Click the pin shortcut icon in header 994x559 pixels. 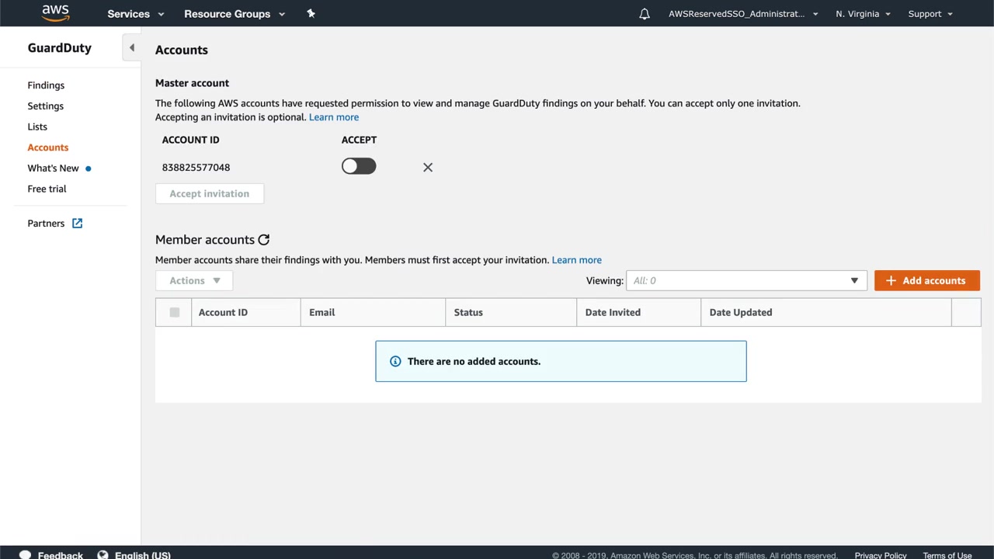(x=311, y=13)
